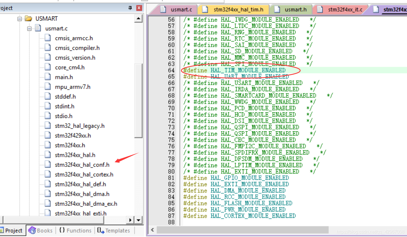This screenshot has height=237, width=407.
Task: Click the file icon beside stm32f4xx_hal_dma_ex.h
Action: point(48,203)
